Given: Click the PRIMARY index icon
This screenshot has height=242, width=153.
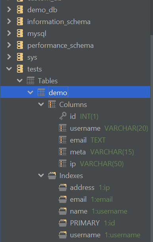Looking at the screenshot, I should [62, 223].
